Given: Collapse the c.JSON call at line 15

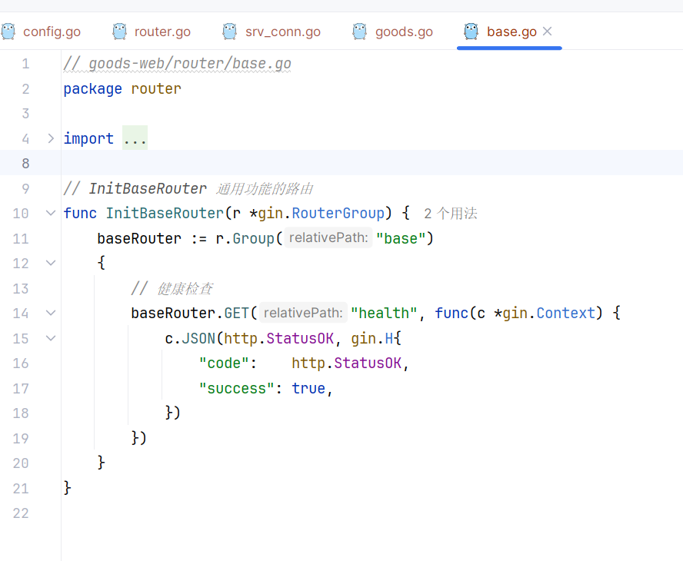Looking at the screenshot, I should pos(51,337).
